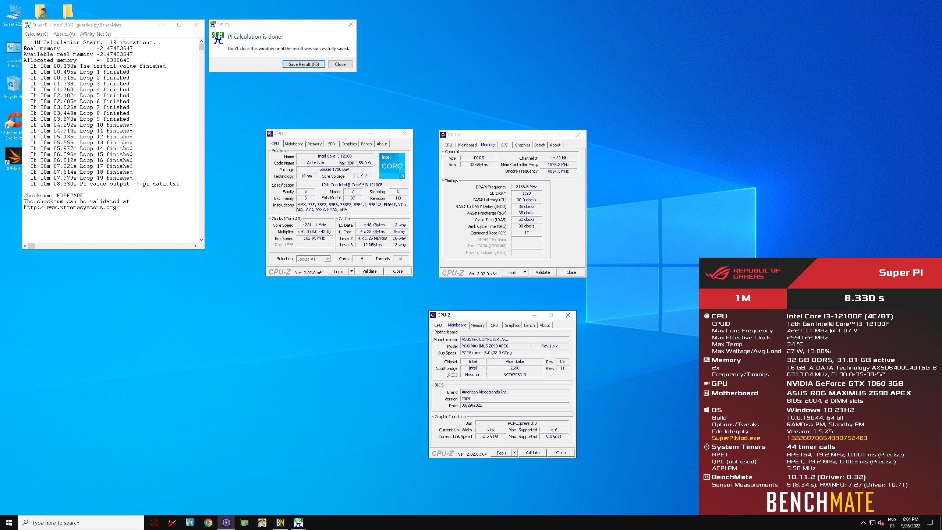
Task: Click the taskbar search box
Action: [x=81, y=523]
